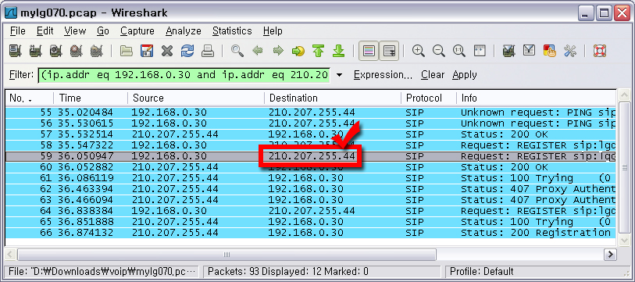This screenshot has height=282, width=635.
Task: Go back in packet history
Action: pos(258,51)
